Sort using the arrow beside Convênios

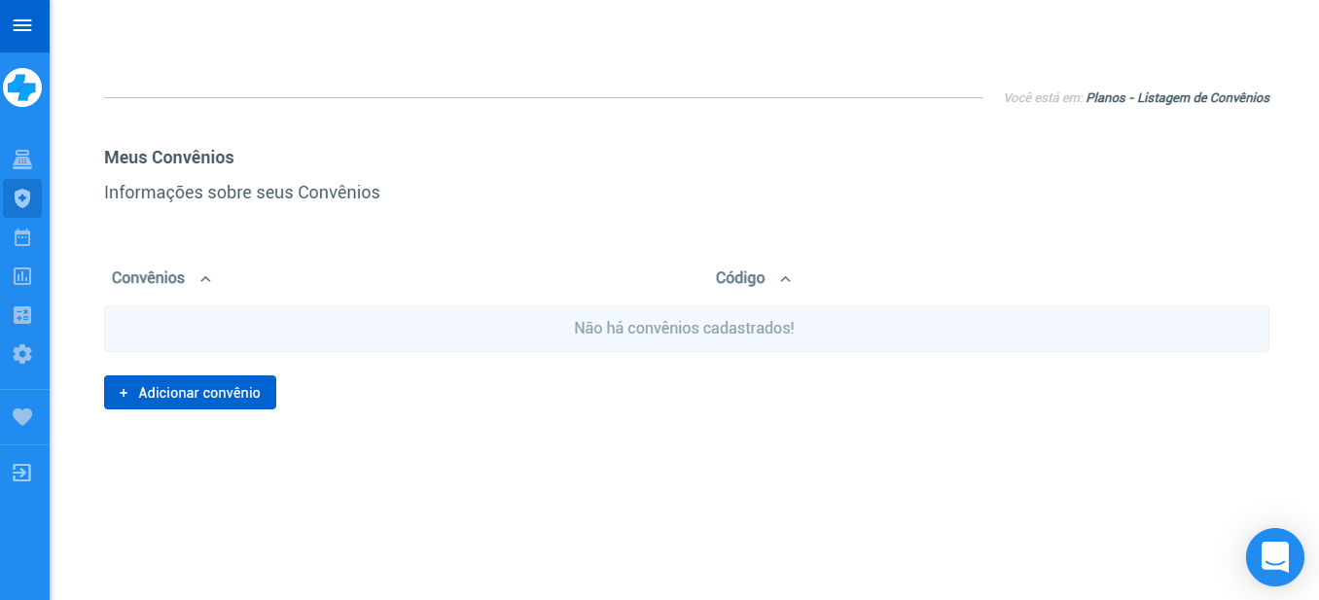[x=205, y=279]
